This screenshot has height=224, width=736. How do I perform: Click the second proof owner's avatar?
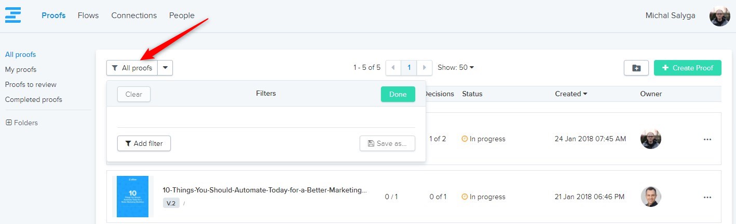650,197
